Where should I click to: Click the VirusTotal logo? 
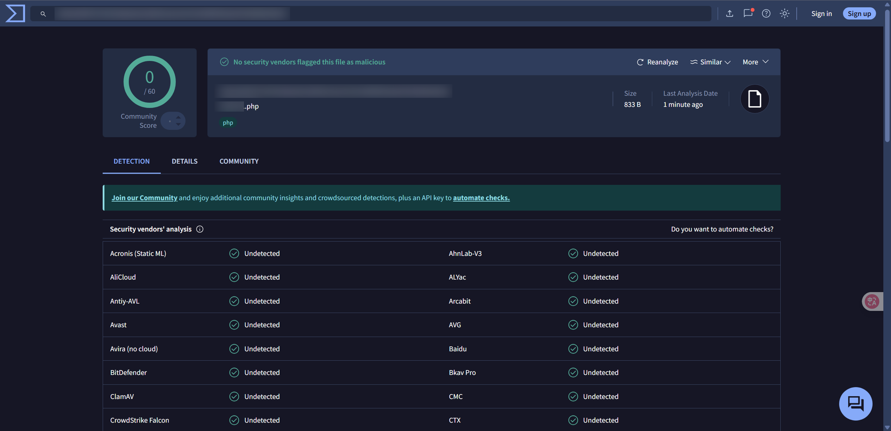[15, 13]
